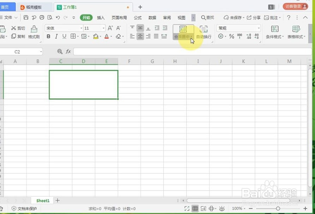Click 访客登录 guest login button
The width and height of the screenshot is (315, 214).
295,6
